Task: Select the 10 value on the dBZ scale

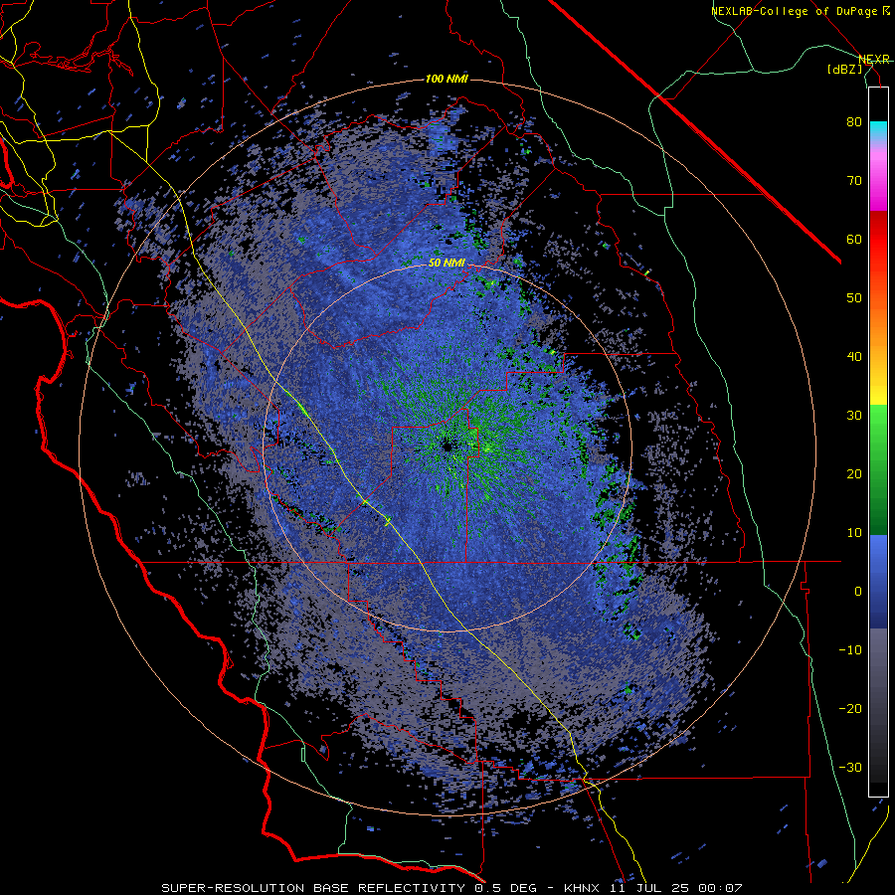Action: [x=854, y=533]
